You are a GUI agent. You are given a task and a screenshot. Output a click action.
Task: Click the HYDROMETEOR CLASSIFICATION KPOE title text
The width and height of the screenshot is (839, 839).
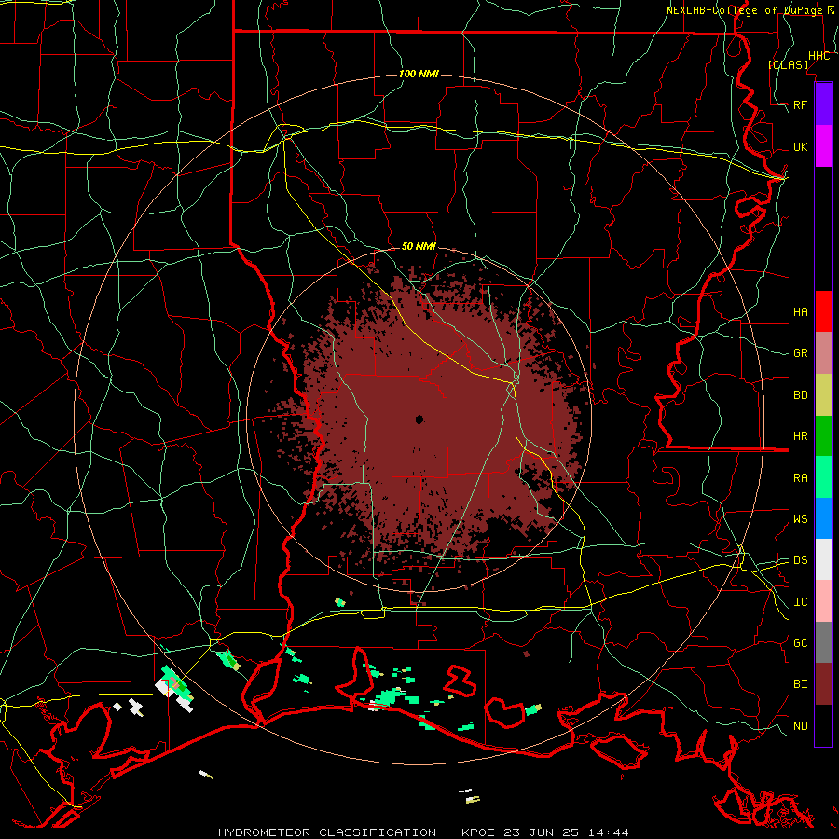(423, 832)
